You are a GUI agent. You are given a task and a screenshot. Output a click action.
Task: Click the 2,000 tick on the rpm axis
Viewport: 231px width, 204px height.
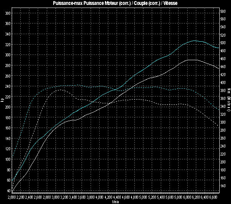click(x=12, y=198)
